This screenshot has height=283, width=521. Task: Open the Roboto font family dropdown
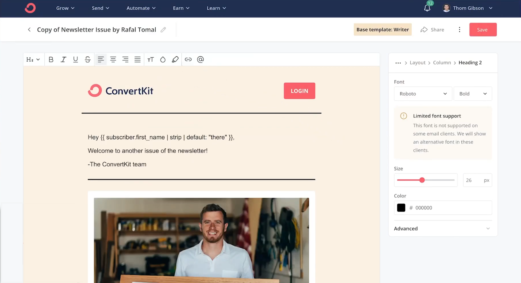coord(423,94)
